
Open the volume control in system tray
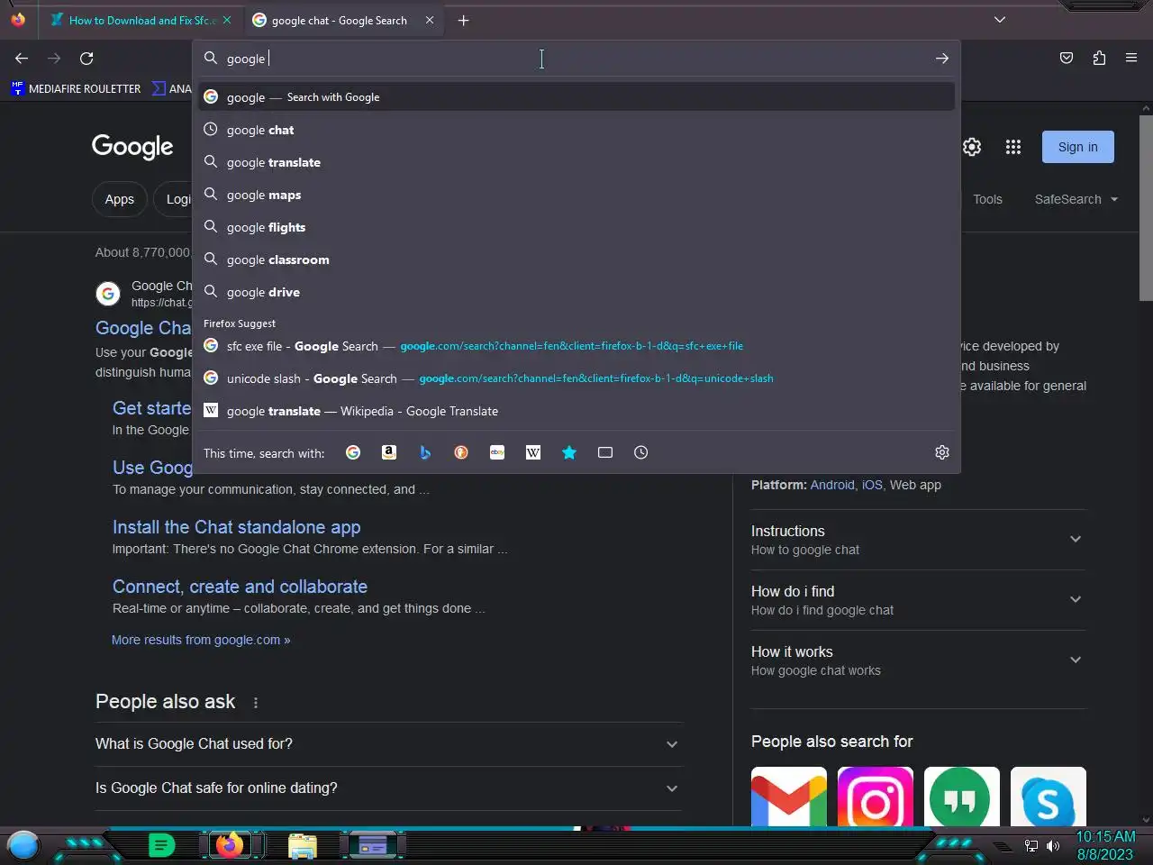tap(1053, 846)
